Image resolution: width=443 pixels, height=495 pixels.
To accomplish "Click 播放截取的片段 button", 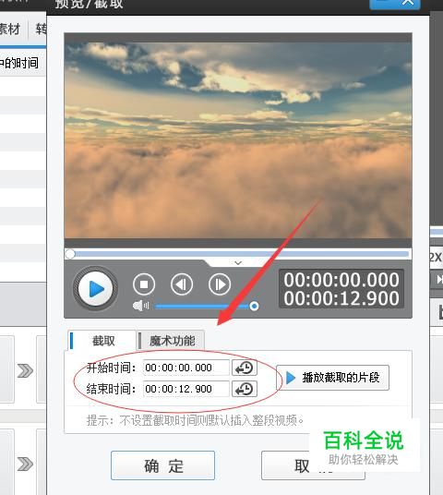I will click(x=332, y=378).
